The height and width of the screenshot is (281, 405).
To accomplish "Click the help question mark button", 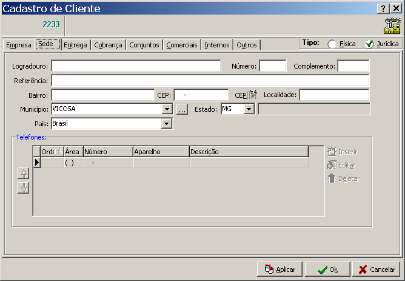I will [383, 8].
